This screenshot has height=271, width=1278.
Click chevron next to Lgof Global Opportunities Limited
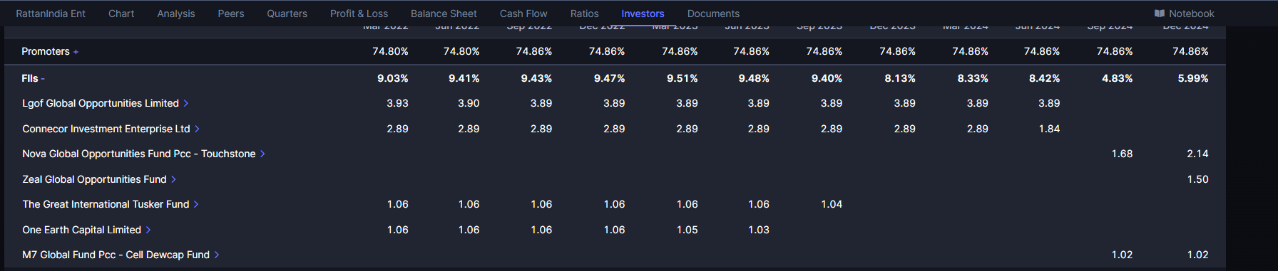pos(186,103)
